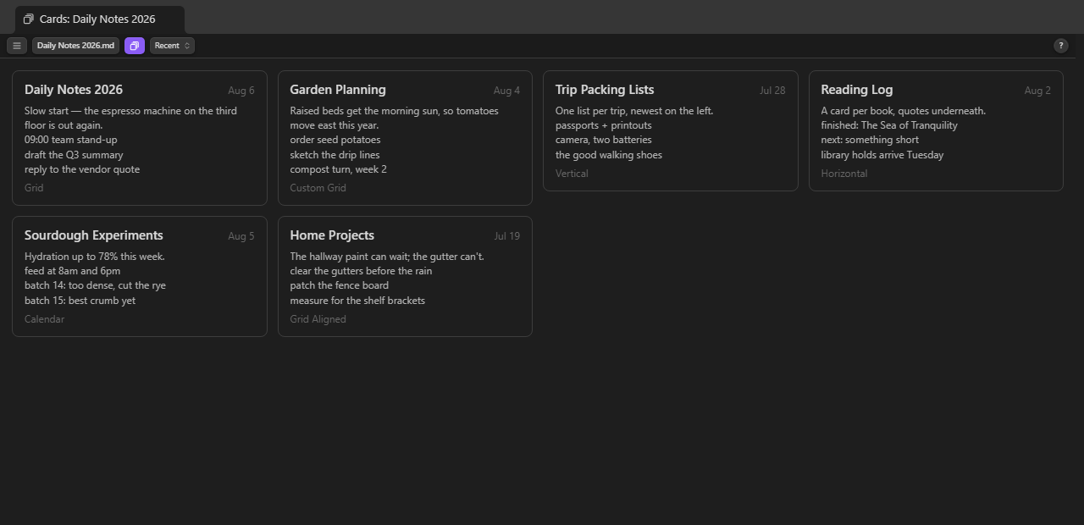The image size is (1084, 525).
Task: Click the Jul 19 date on Home Projects
Action: click(506, 236)
